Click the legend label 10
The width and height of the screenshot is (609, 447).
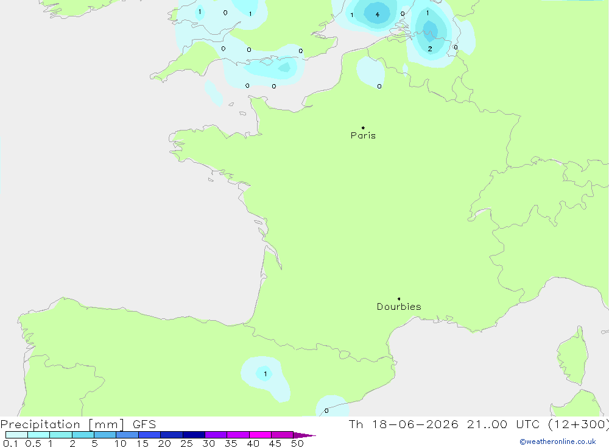[x=121, y=443]
